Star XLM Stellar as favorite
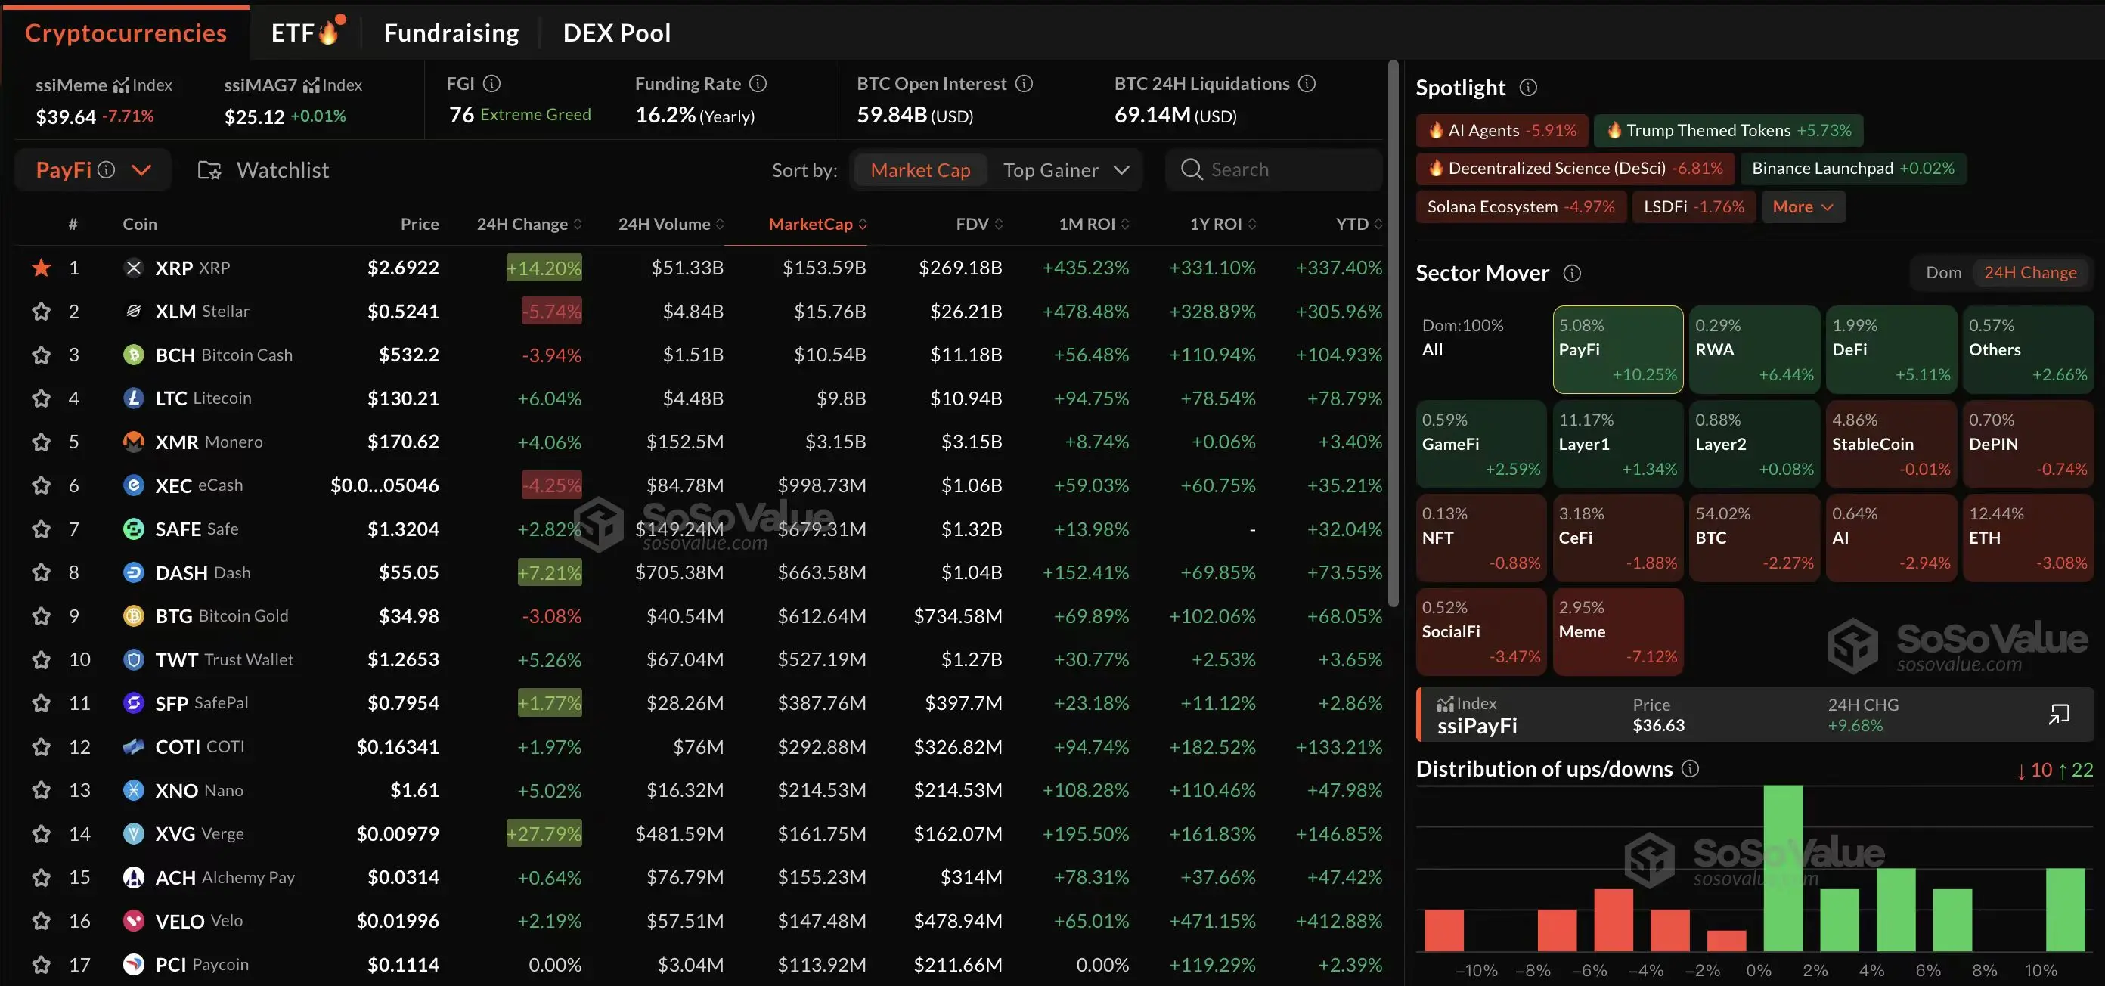Image resolution: width=2105 pixels, height=986 pixels. tap(41, 312)
